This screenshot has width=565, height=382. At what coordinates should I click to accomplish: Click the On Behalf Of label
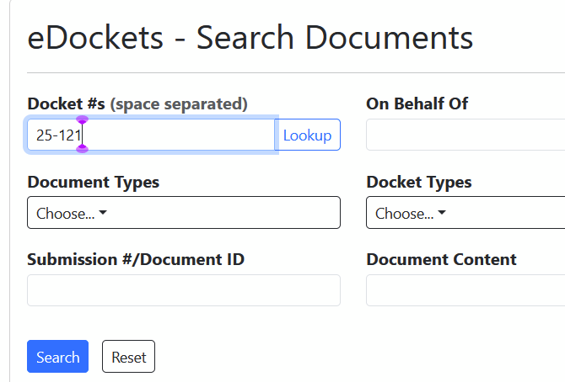[417, 103]
